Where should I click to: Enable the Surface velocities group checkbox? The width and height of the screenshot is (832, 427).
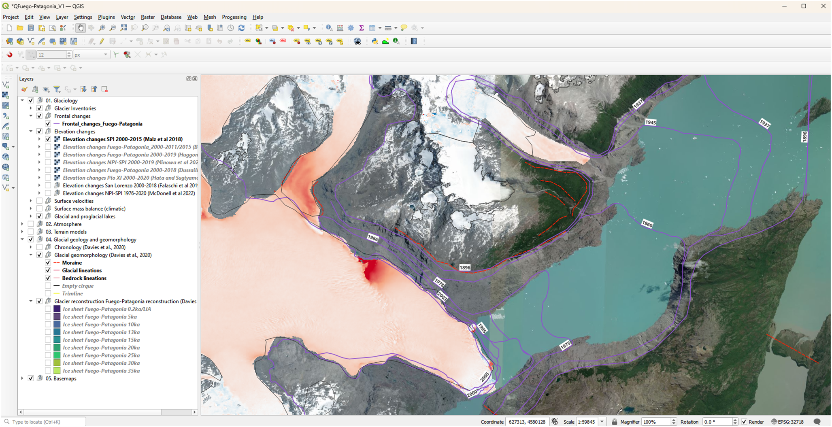pos(39,201)
